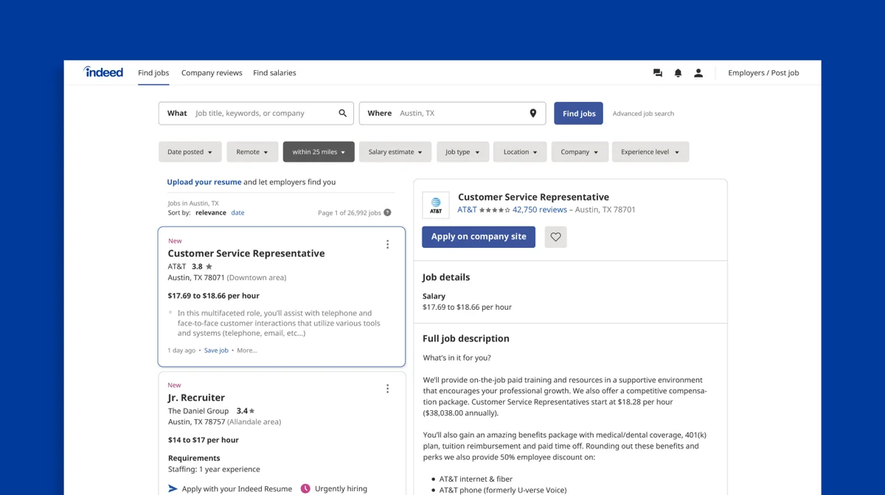
Task: Open the Experience level filter
Action: 650,152
